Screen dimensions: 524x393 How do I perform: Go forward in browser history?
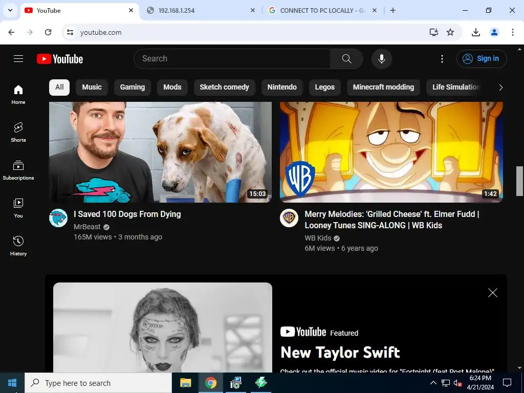tap(30, 32)
